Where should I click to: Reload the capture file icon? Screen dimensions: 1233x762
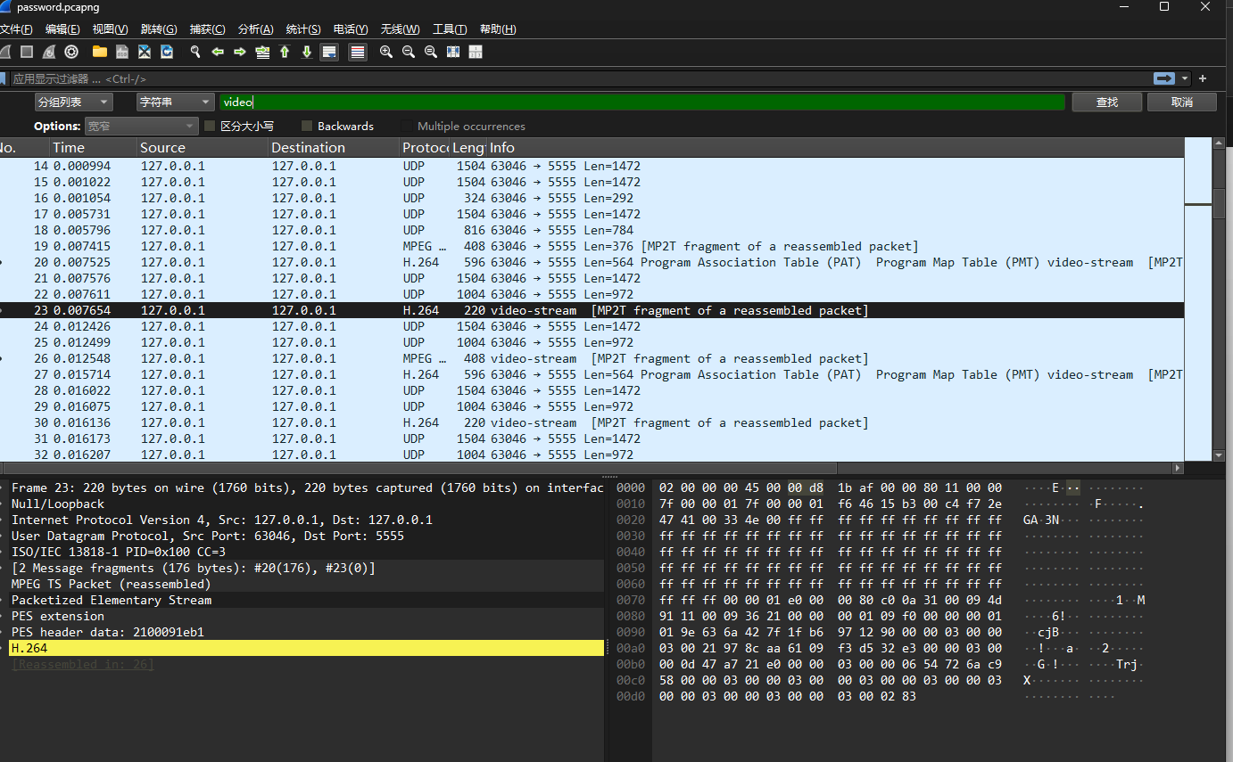point(167,52)
